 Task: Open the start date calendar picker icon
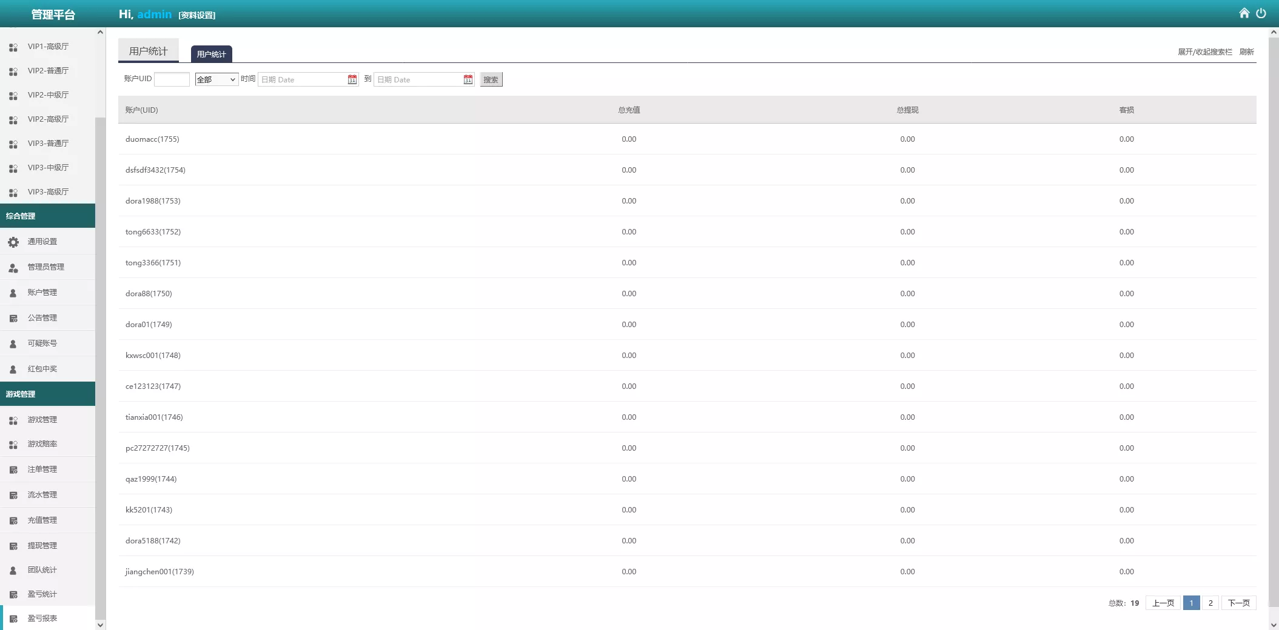pyautogui.click(x=352, y=79)
